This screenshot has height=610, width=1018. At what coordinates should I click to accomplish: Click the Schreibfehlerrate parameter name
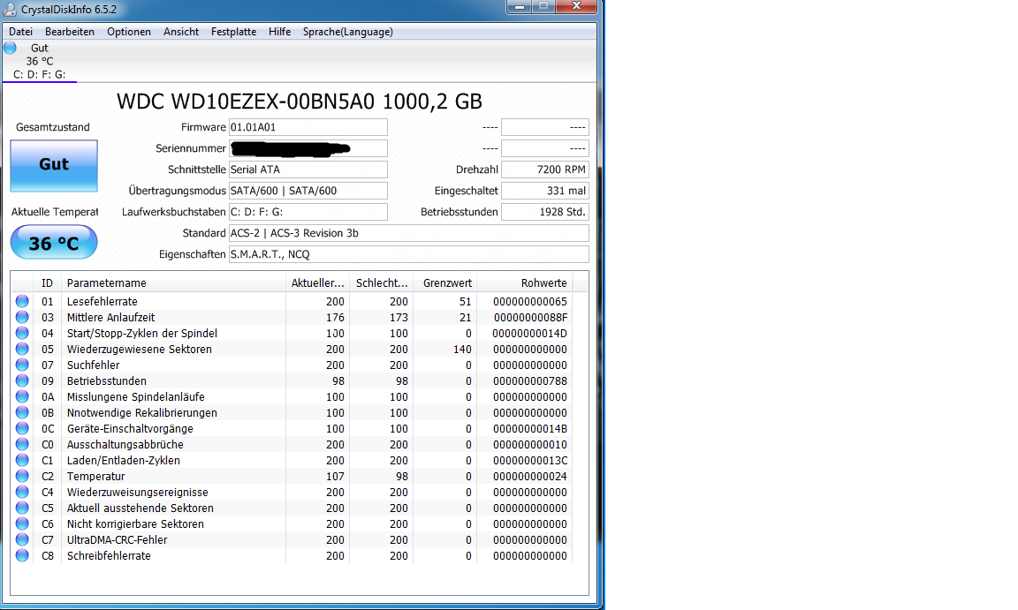pos(109,555)
